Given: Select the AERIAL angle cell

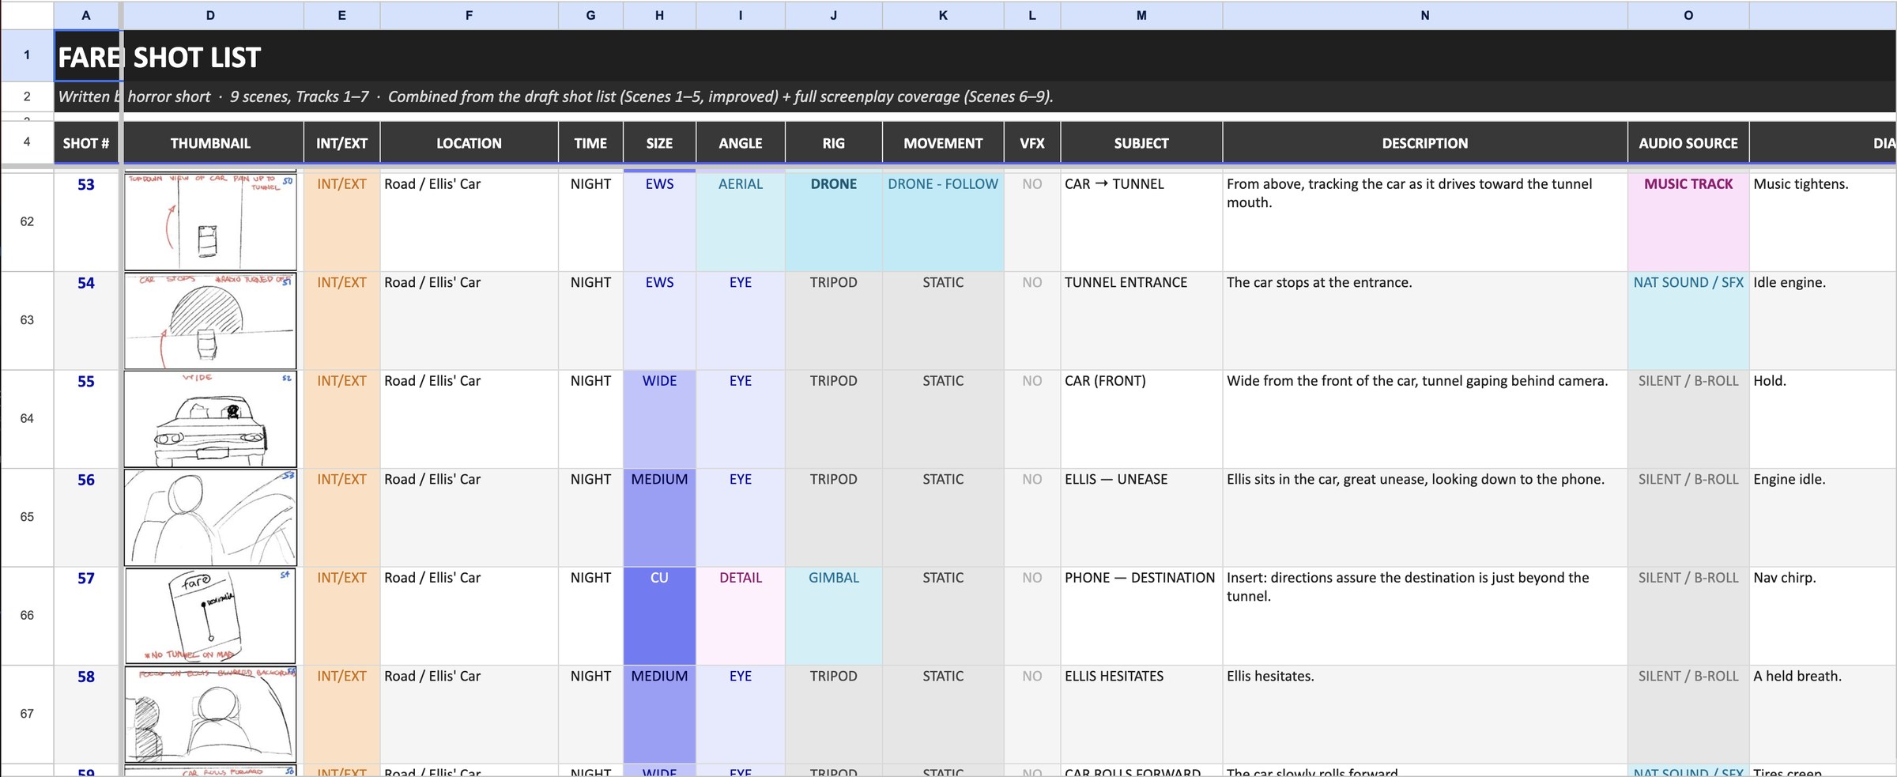Looking at the screenshot, I should tap(741, 221).
